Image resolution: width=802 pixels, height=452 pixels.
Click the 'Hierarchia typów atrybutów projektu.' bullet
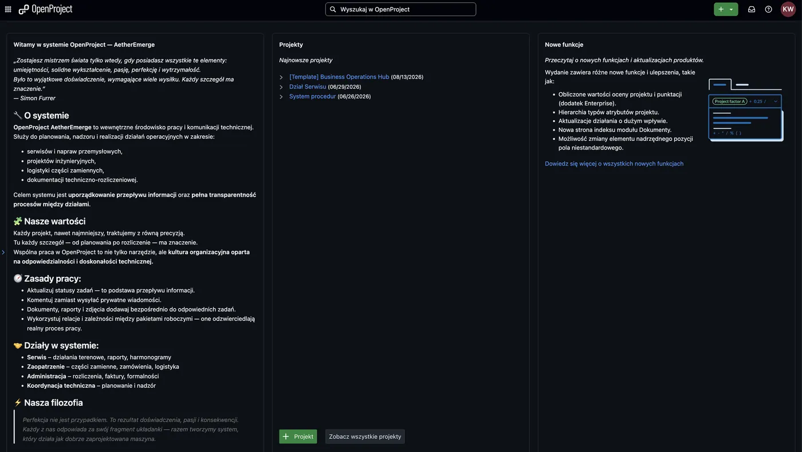(609, 112)
